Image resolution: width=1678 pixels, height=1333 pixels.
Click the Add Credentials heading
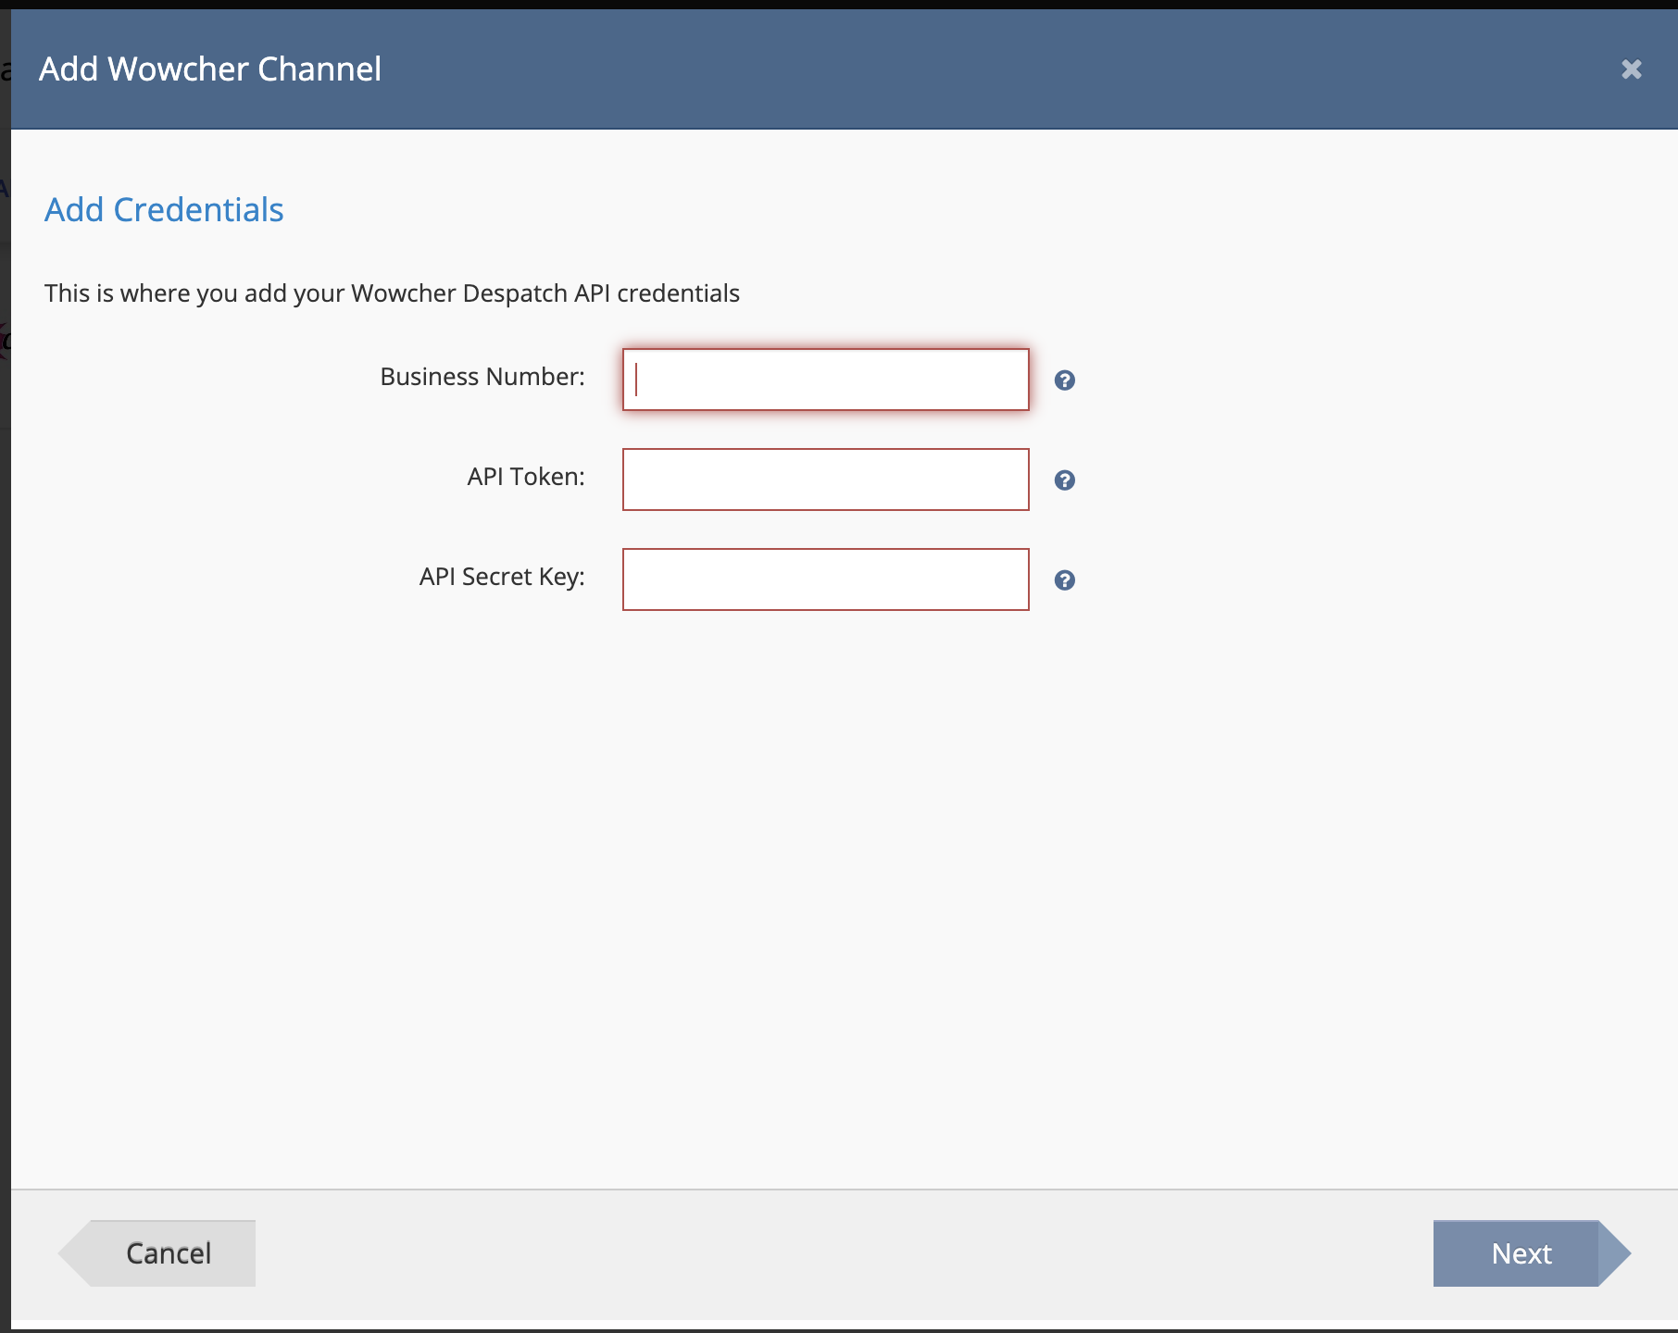(x=164, y=210)
